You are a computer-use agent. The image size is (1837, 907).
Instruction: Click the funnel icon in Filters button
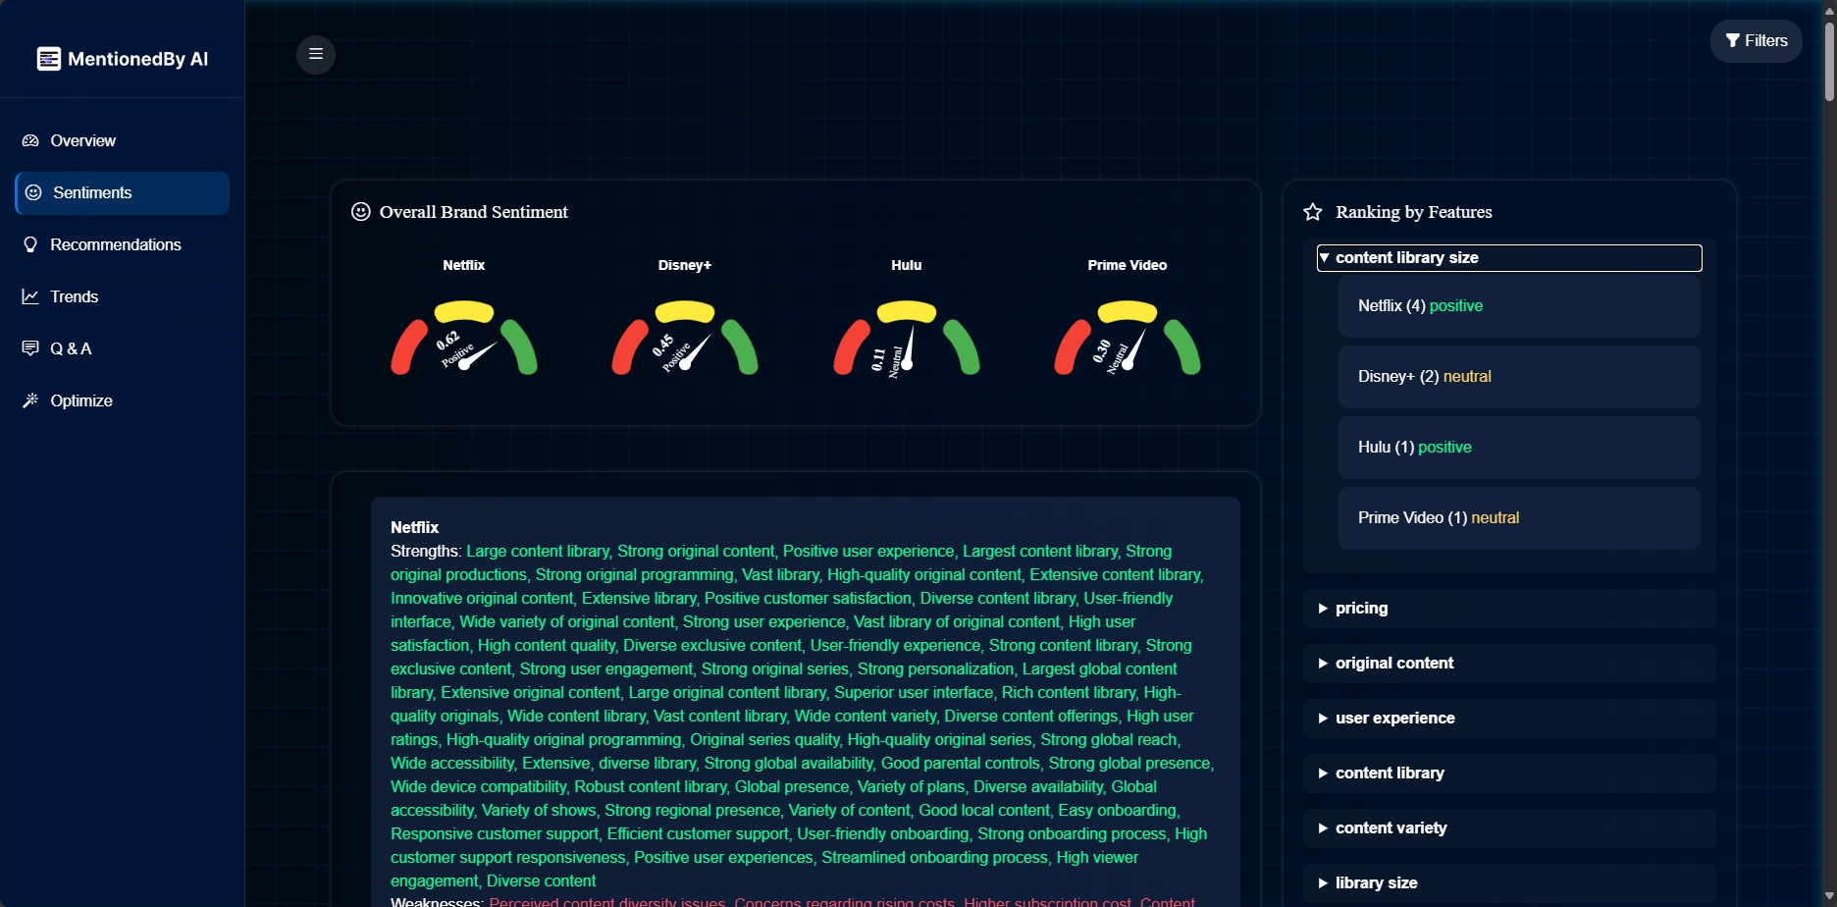(x=1733, y=40)
